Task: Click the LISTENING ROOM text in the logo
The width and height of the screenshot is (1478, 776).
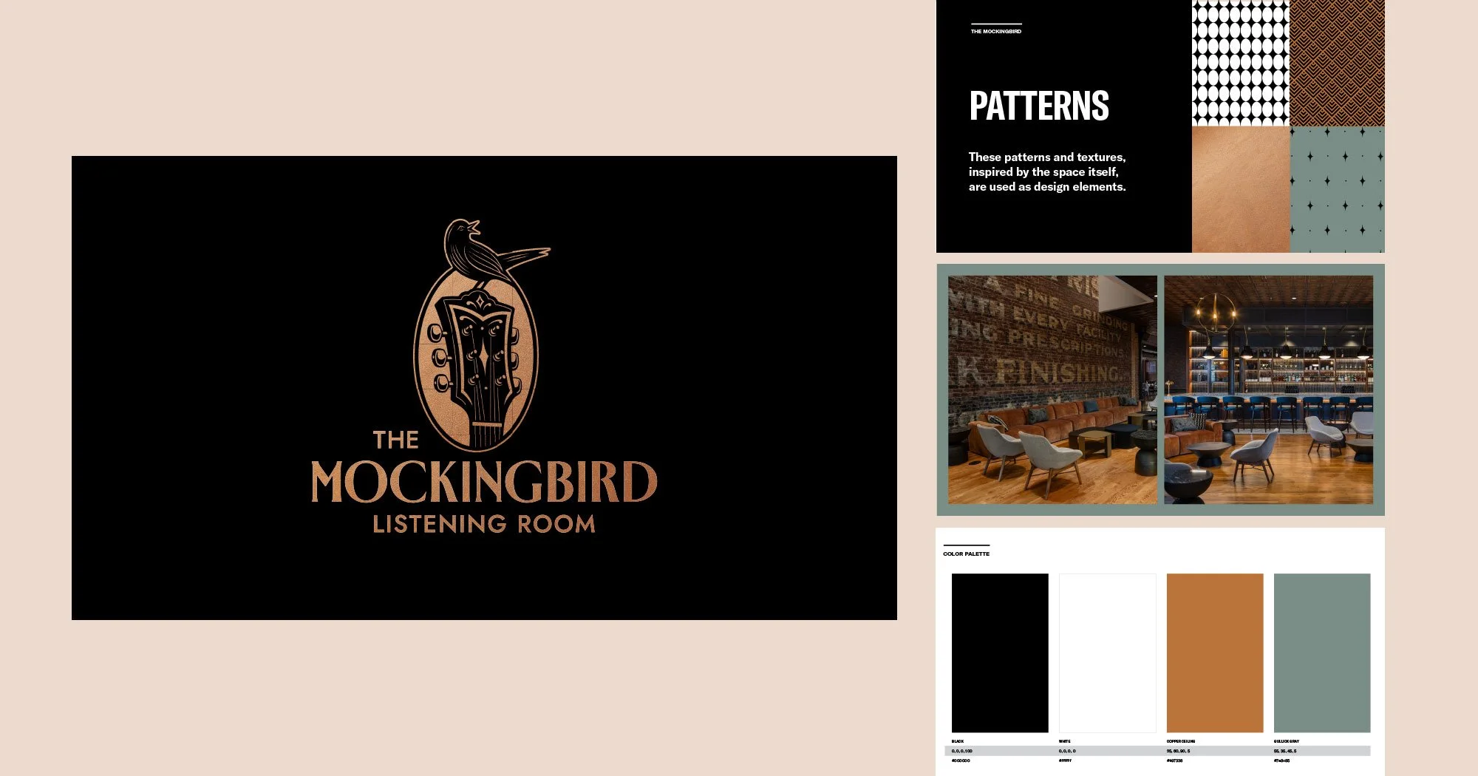Action: click(x=484, y=524)
